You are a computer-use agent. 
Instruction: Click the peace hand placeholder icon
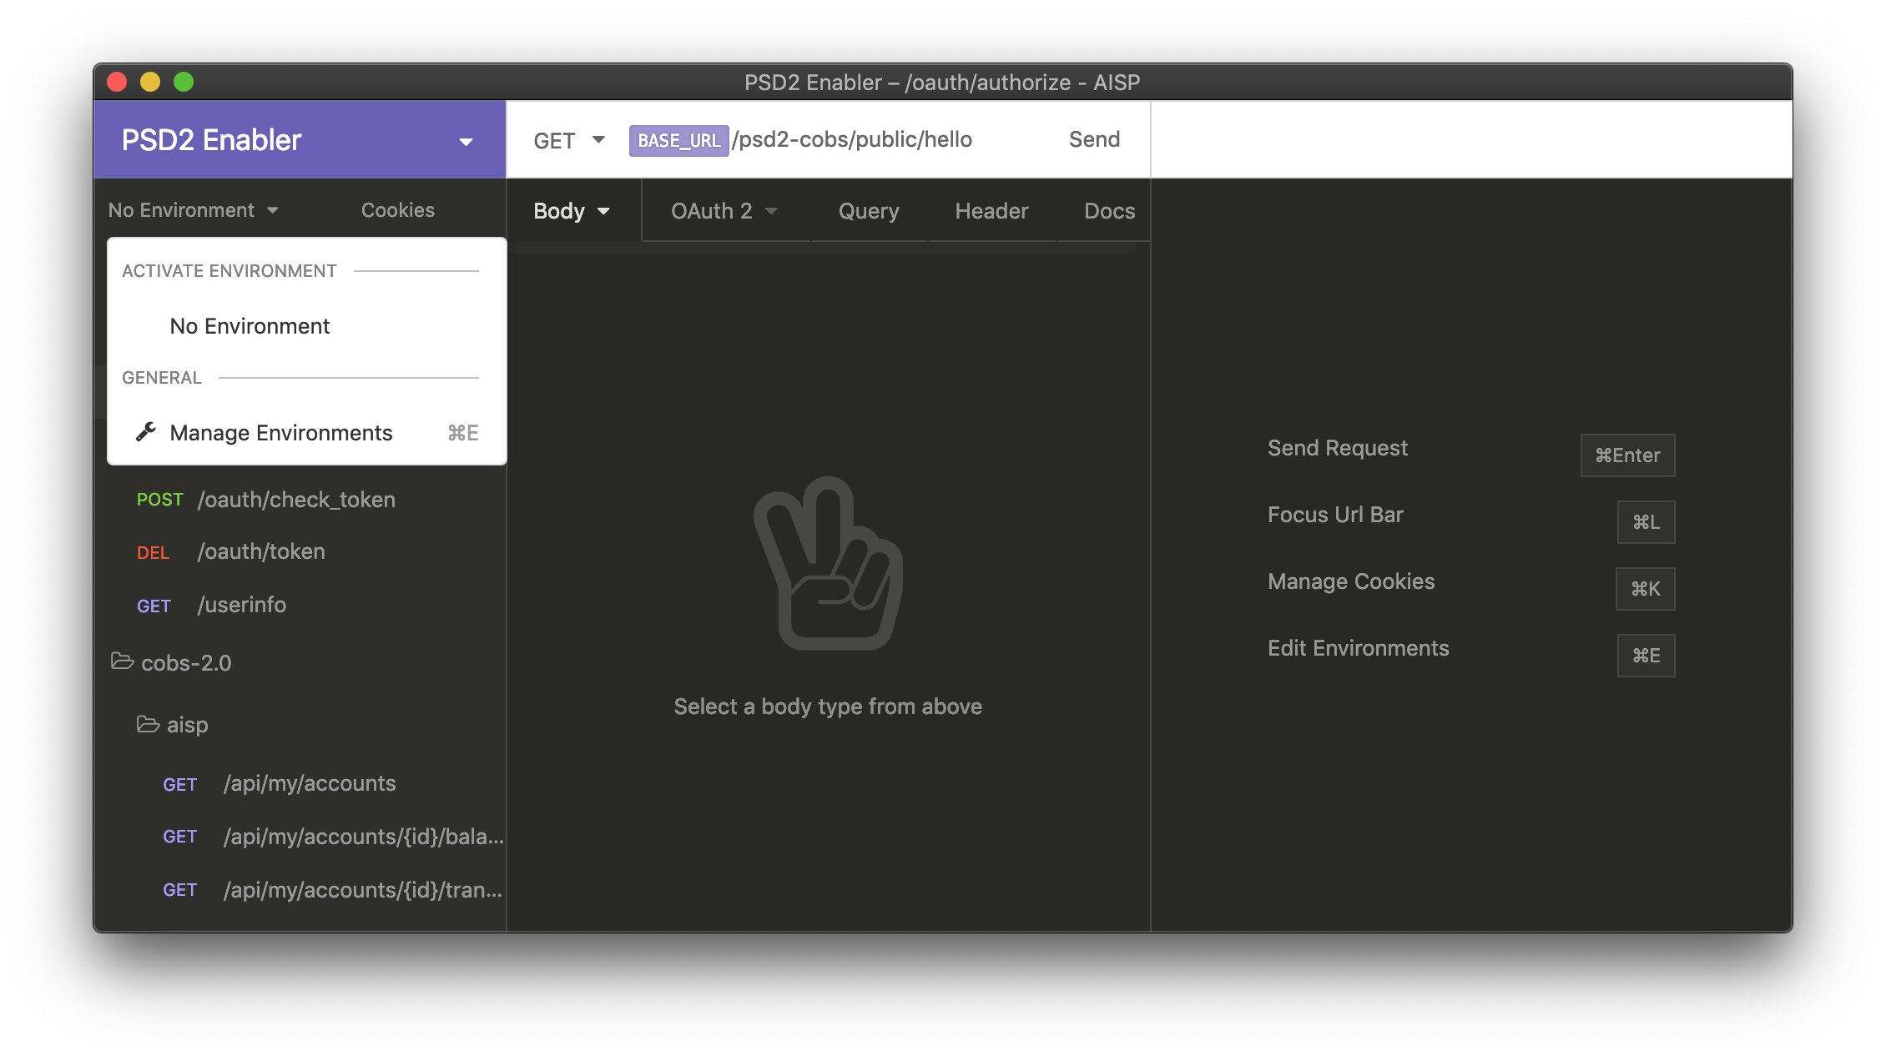828,563
